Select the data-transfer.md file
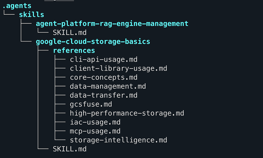Screen dimensions: 263x158 pyautogui.click(x=104, y=95)
